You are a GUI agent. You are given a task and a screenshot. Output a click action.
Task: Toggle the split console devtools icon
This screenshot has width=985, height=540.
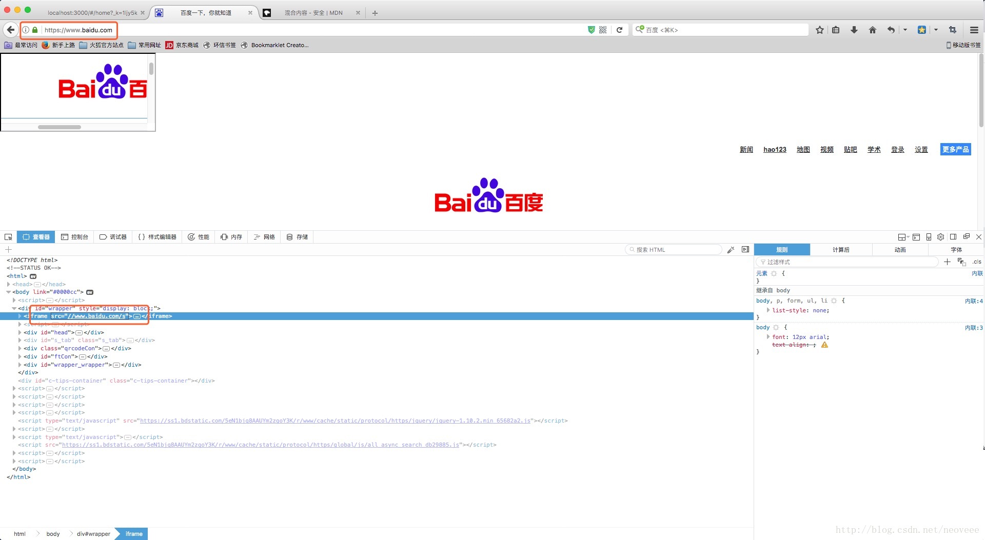pos(916,237)
